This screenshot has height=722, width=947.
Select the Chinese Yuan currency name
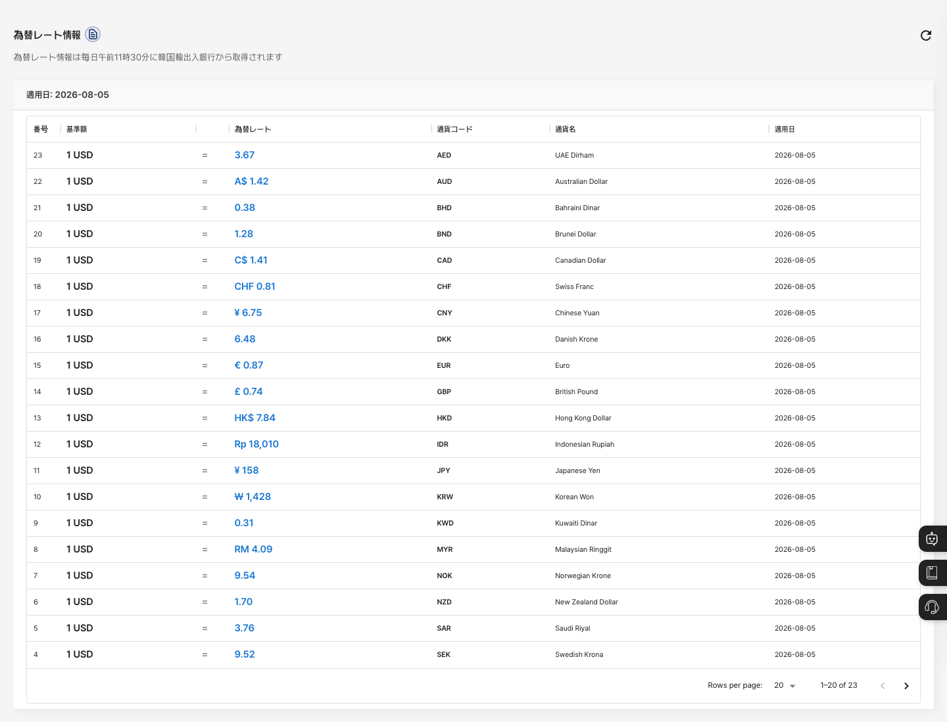577,313
